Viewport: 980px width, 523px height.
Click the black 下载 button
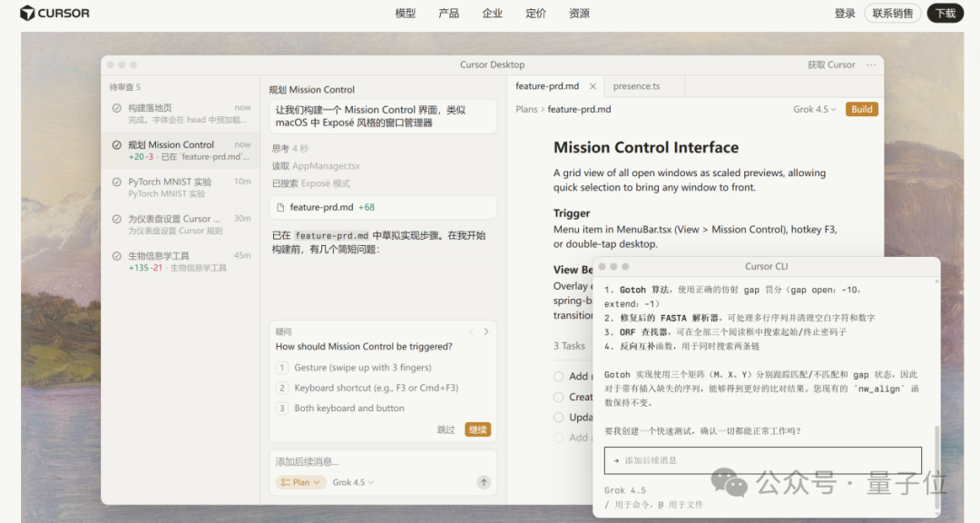(945, 13)
